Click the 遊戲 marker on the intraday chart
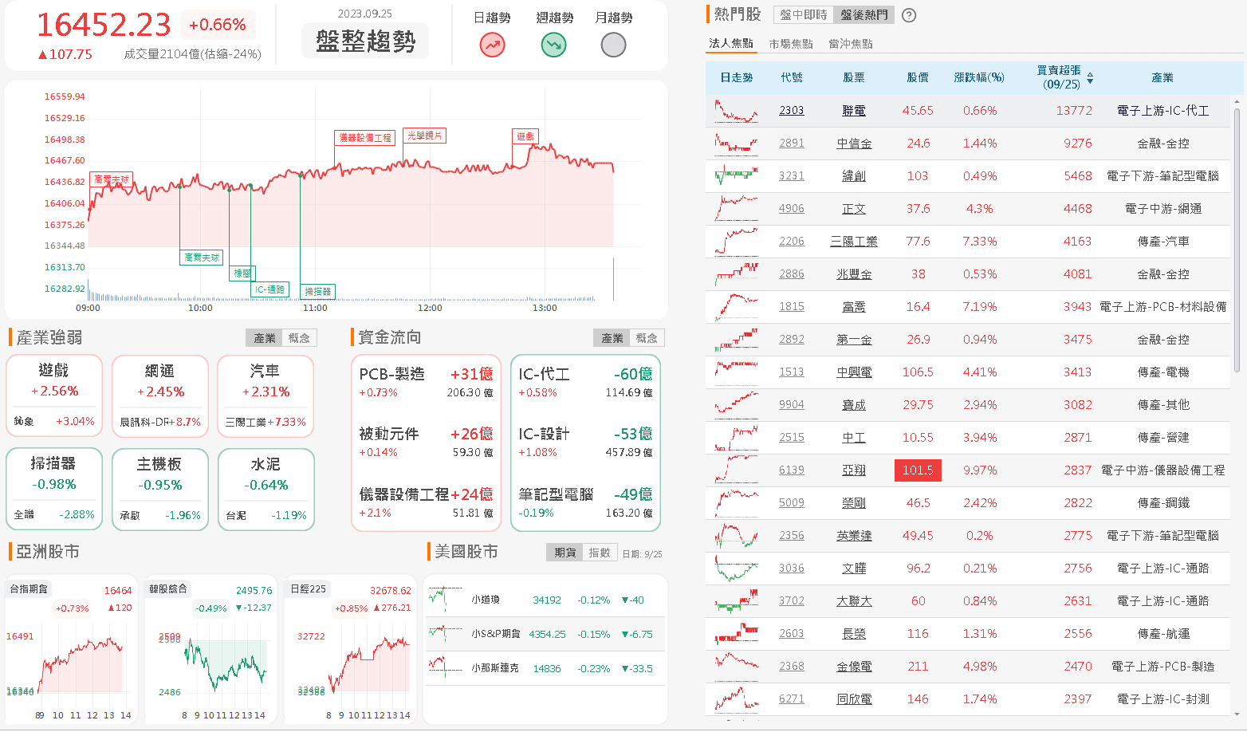This screenshot has height=732, width=1247. tap(525, 136)
